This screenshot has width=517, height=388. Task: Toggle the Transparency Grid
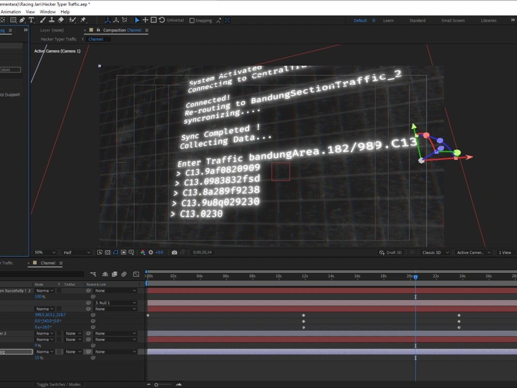pyautogui.click(x=107, y=252)
